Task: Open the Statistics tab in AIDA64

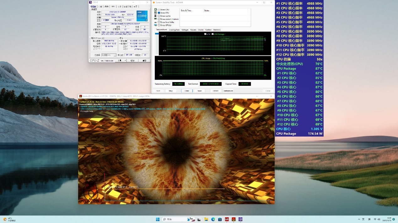Action: [x=217, y=30]
